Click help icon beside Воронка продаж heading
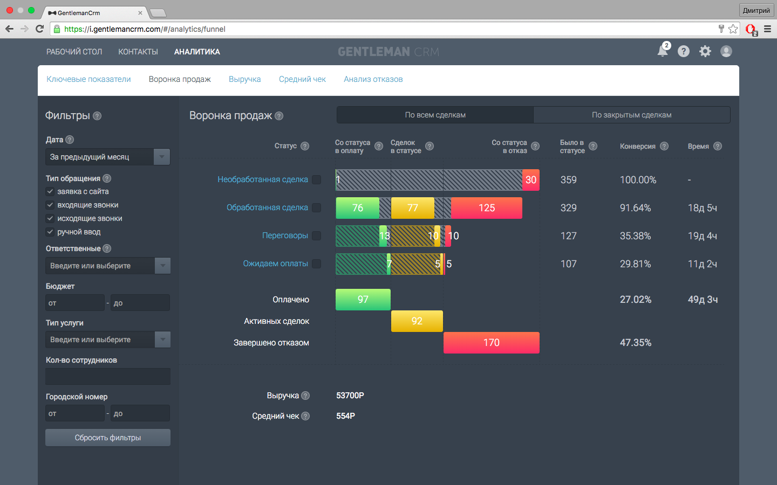777x485 pixels. click(279, 116)
